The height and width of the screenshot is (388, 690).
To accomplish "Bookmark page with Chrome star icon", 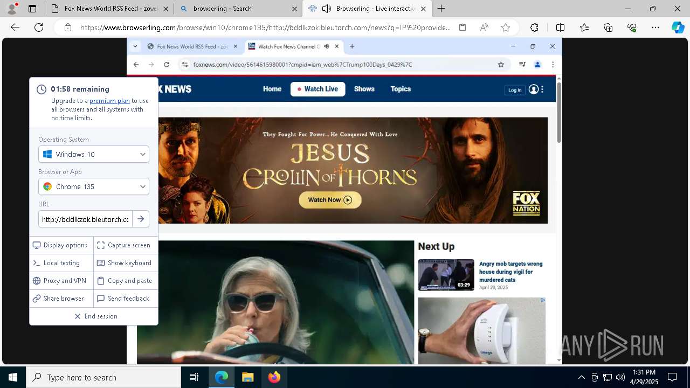I will pos(501,65).
